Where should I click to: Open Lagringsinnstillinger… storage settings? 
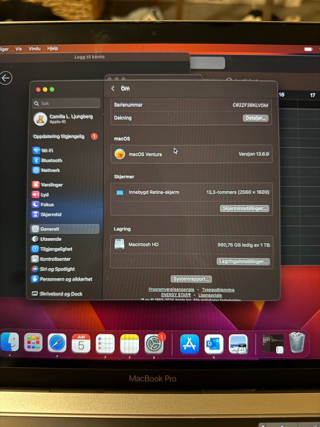point(243,262)
